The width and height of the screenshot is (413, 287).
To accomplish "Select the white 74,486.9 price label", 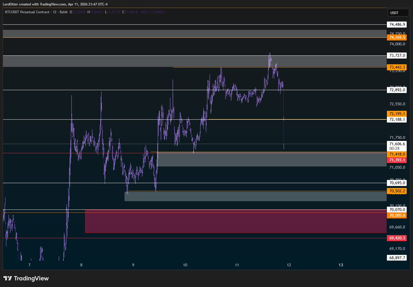I will tap(397, 25).
